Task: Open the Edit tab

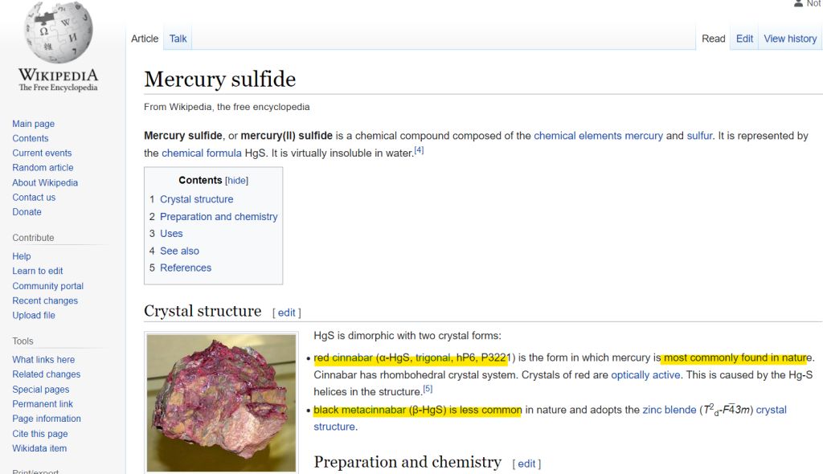Action: (x=745, y=39)
